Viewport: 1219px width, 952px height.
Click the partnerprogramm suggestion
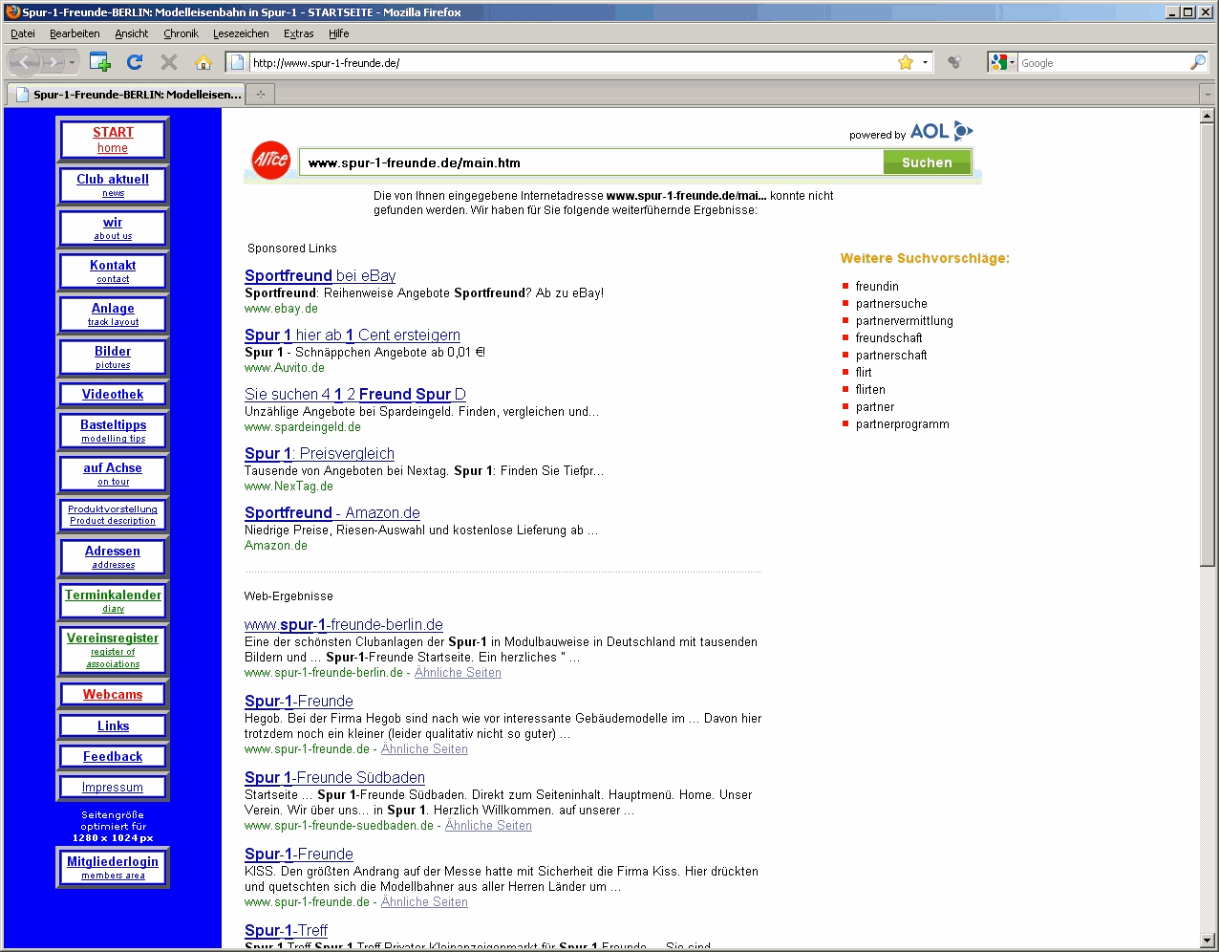pyautogui.click(x=903, y=424)
